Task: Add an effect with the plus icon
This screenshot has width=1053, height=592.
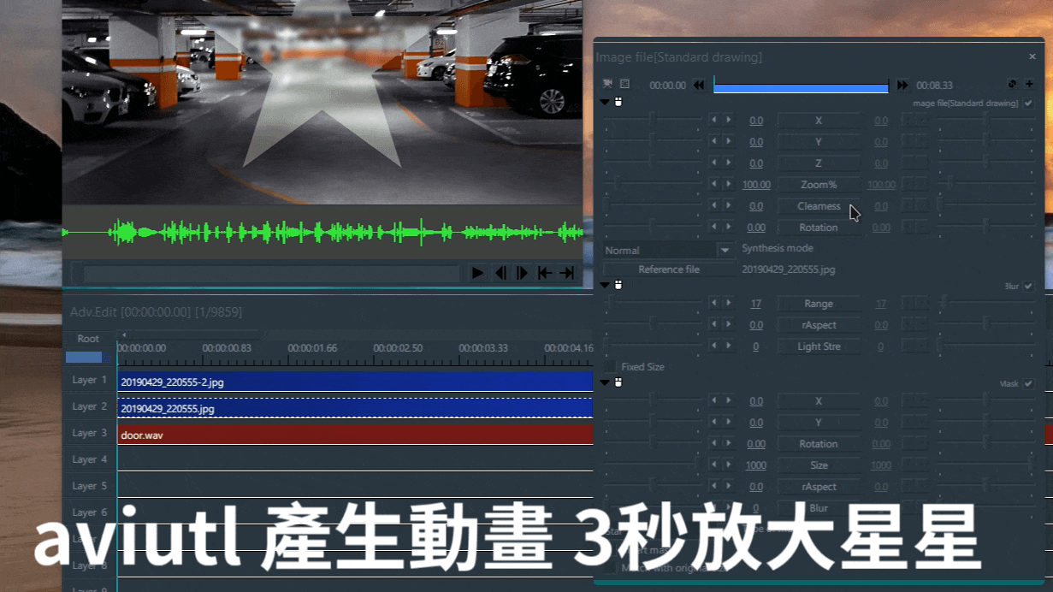Action: tap(1029, 85)
